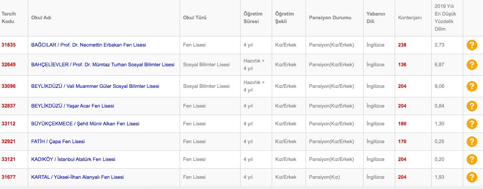Show info icon for Yaşar Acar Fen Lisesi

pyautogui.click(x=472, y=106)
